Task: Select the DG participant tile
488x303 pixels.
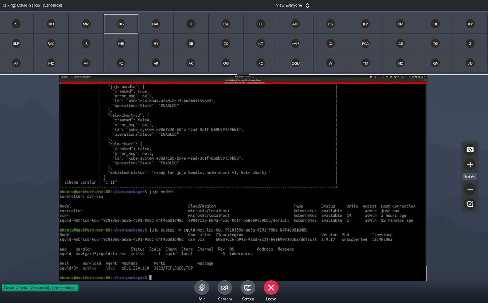Action: click(x=121, y=24)
